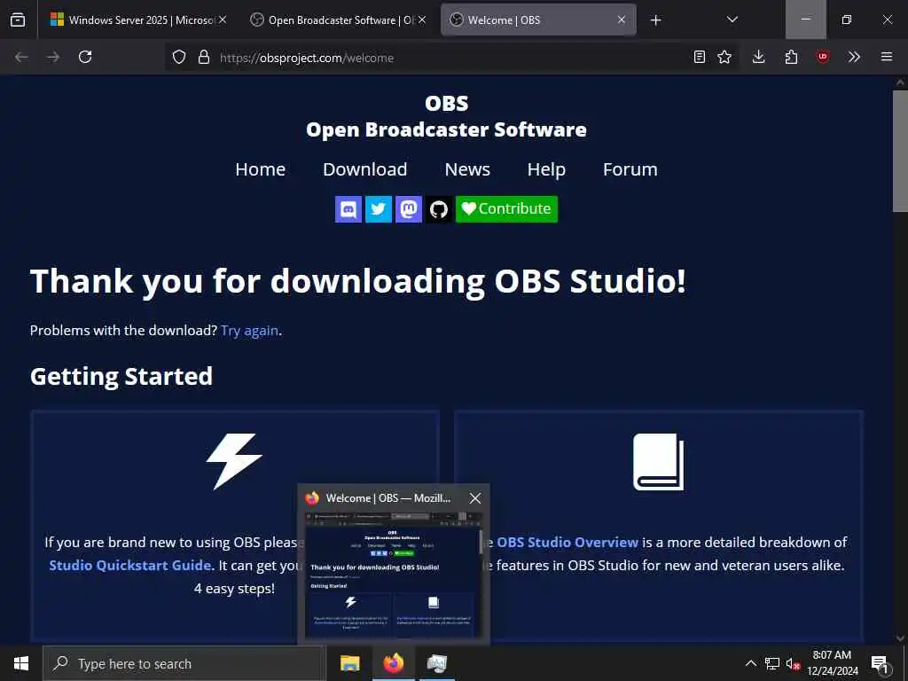The image size is (908, 681).
Task: Open the uBlock Origin extension icon
Action: 823,57
